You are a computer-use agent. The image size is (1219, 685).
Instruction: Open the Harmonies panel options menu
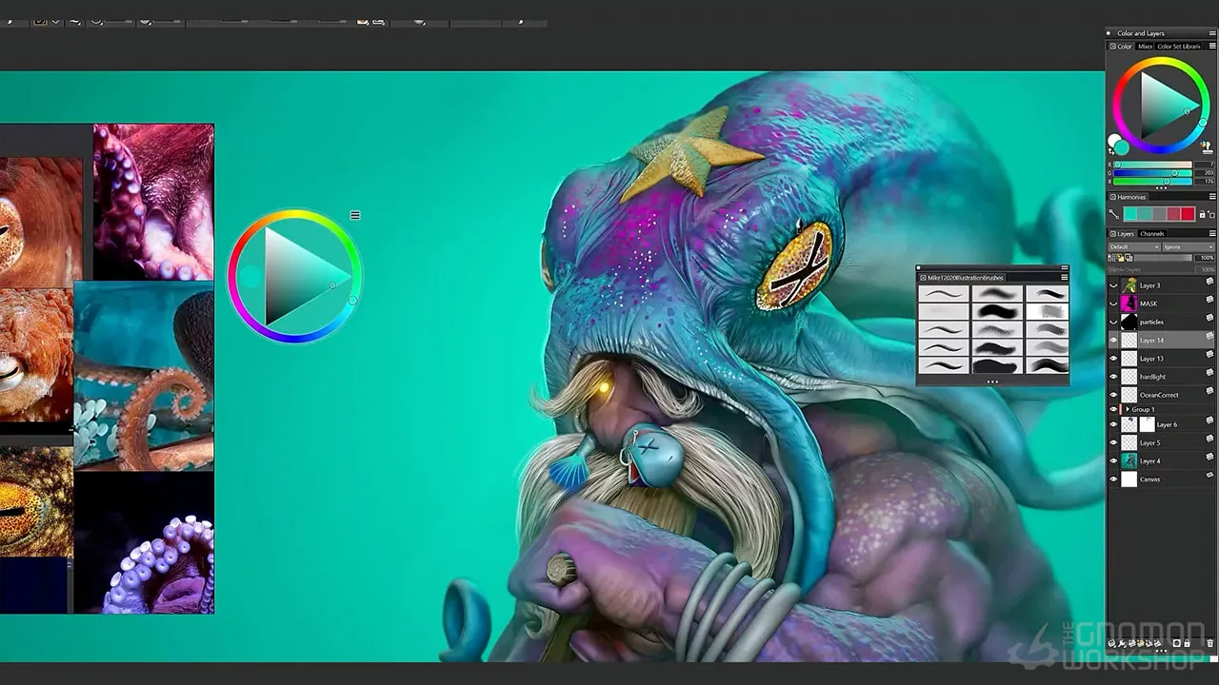tap(1211, 197)
